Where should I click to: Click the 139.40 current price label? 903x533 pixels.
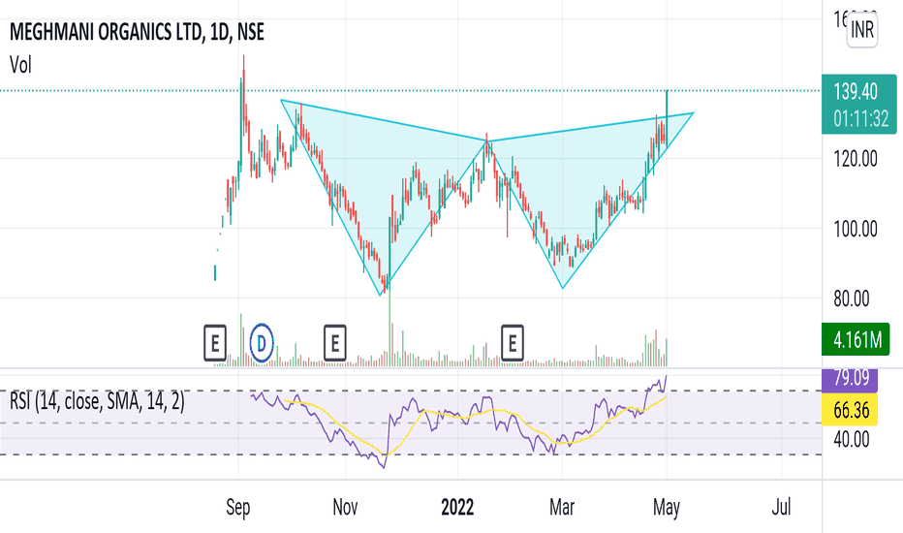tap(856, 92)
